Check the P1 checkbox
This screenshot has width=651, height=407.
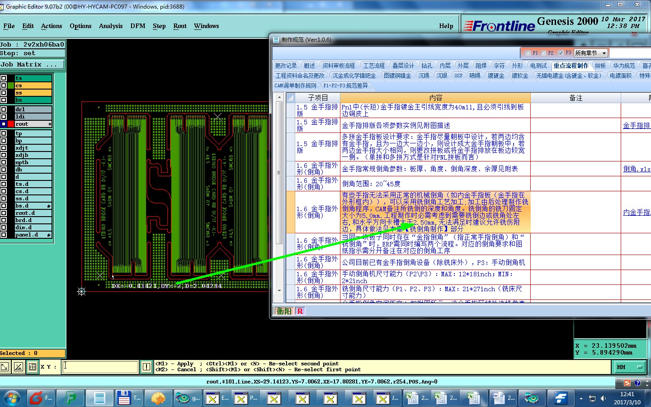(x=528, y=53)
